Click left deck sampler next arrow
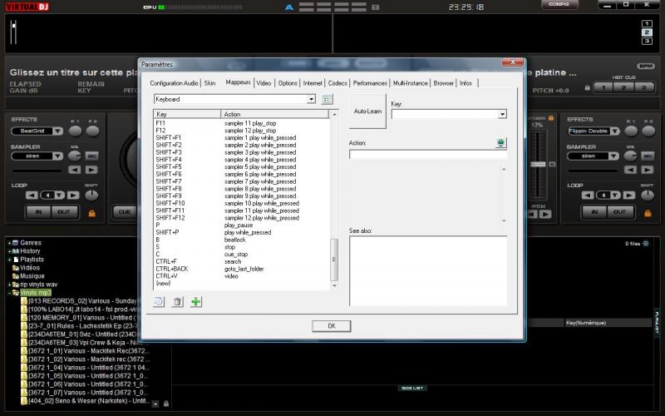Viewport: 665px width, 416px height. 91,170
